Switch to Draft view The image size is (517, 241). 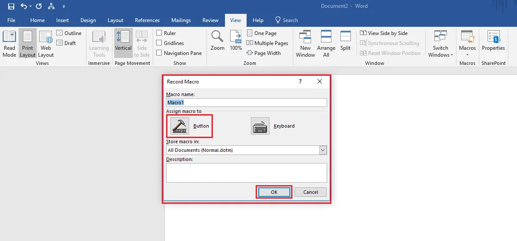click(66, 43)
